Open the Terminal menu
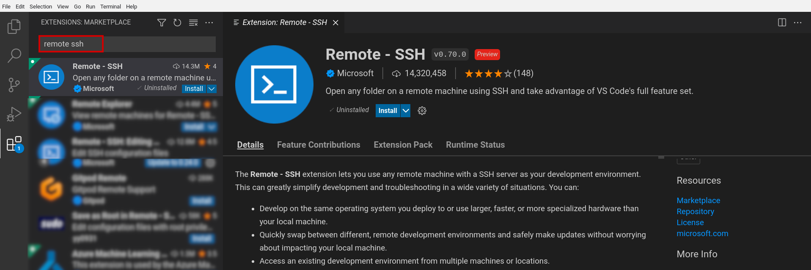The width and height of the screenshot is (811, 270). (x=110, y=6)
